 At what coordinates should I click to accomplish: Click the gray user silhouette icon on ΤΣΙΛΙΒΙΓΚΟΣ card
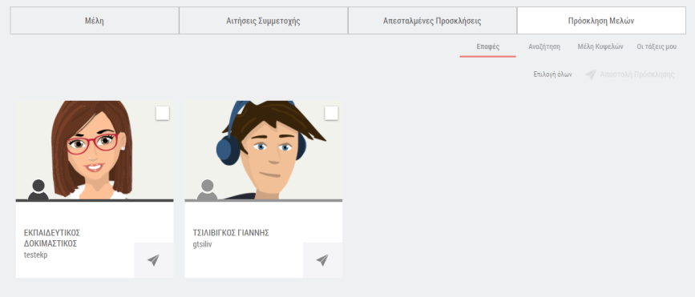(207, 190)
